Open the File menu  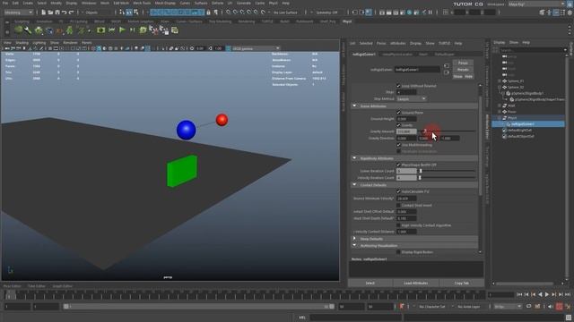click(x=5, y=3)
